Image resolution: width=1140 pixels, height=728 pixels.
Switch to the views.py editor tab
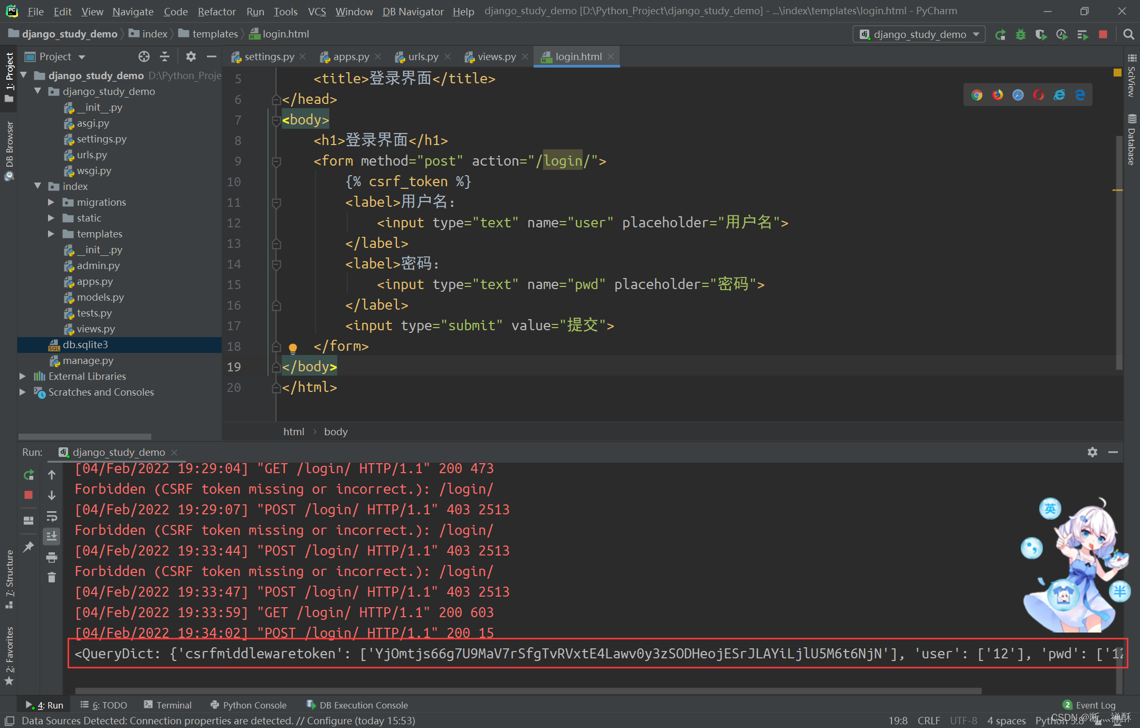pyautogui.click(x=497, y=56)
